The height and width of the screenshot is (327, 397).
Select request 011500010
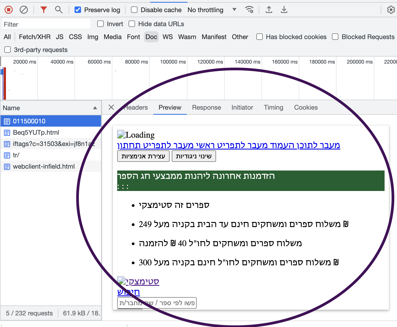pyautogui.click(x=51, y=121)
